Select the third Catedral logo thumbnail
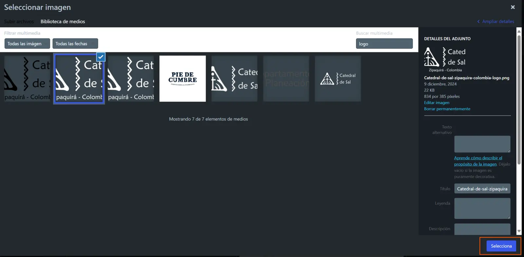This screenshot has width=524, height=257. [131, 79]
